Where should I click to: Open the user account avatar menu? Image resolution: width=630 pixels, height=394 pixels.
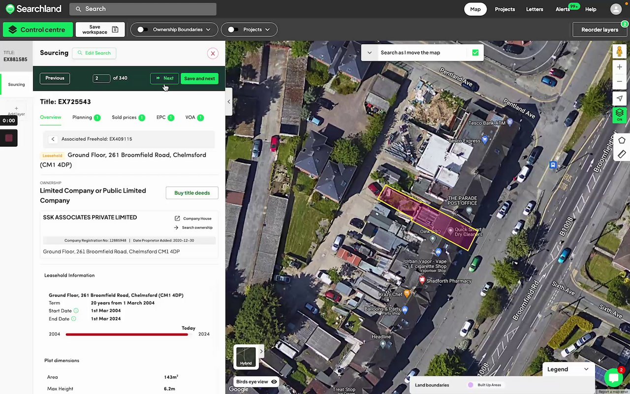click(616, 9)
